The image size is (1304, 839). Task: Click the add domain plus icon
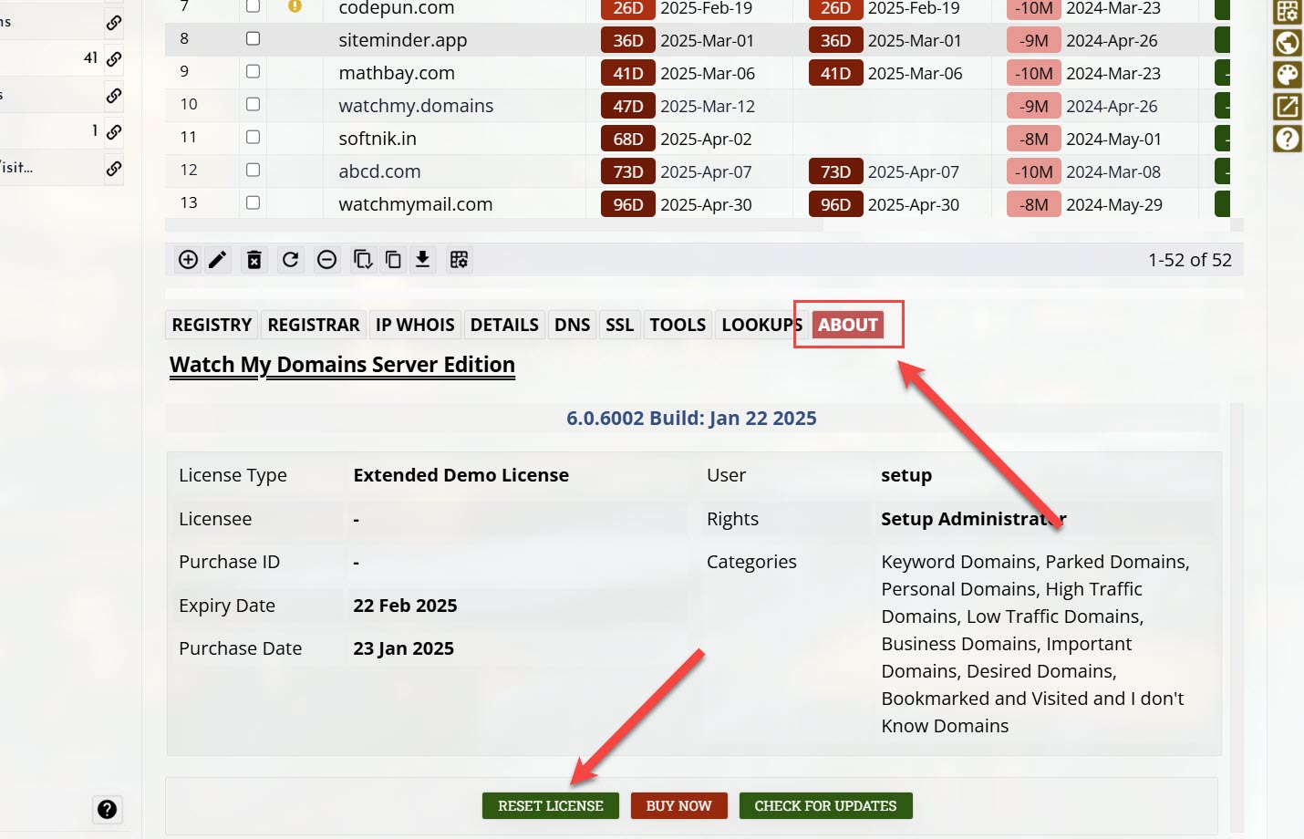[188, 260]
